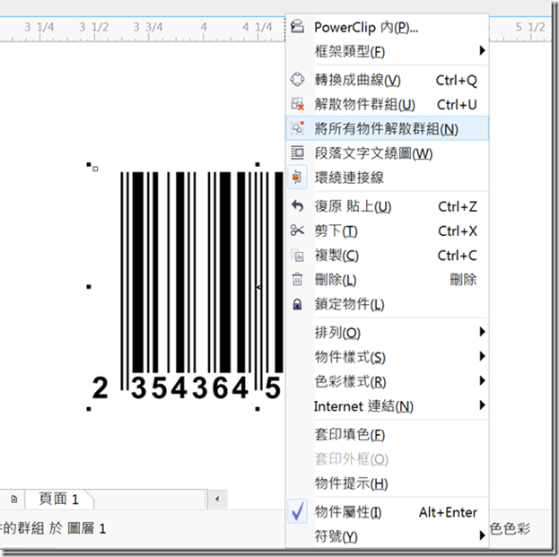
Task: Select 段落文字文繞圖(W) menu entry
Action: point(387,153)
